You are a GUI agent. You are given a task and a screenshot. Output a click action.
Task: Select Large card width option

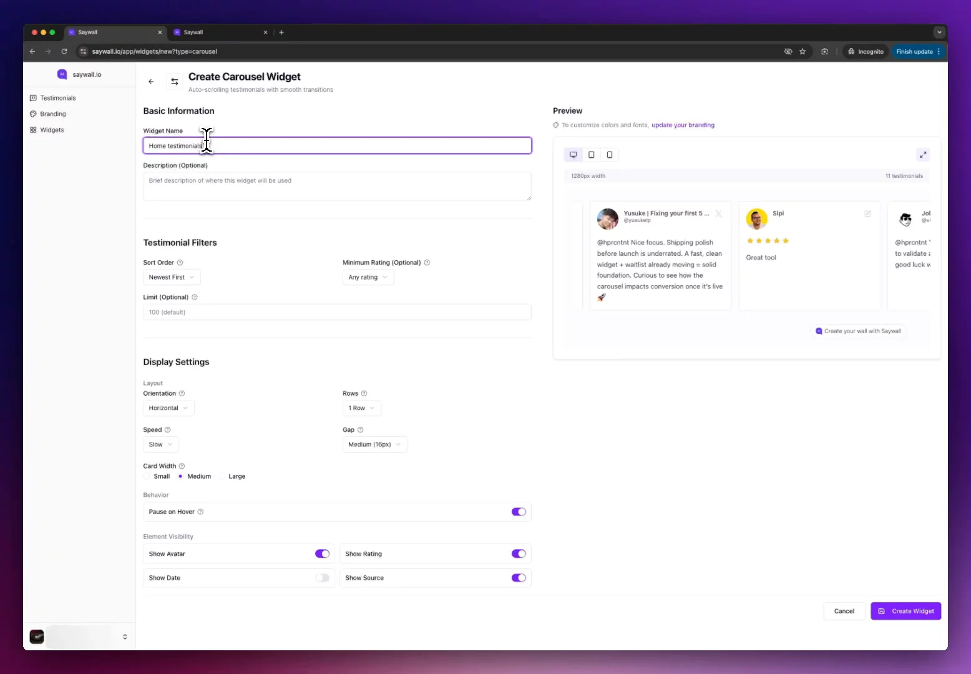223,477
